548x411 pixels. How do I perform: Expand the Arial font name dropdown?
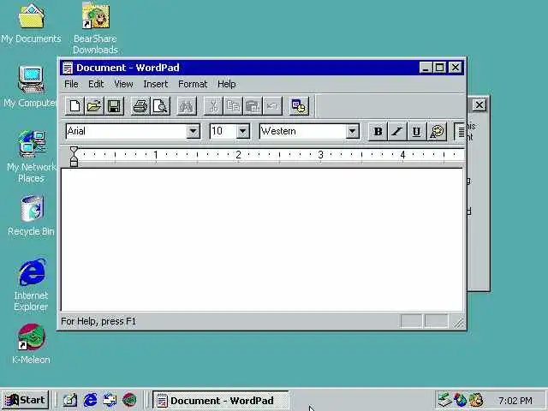(x=193, y=132)
